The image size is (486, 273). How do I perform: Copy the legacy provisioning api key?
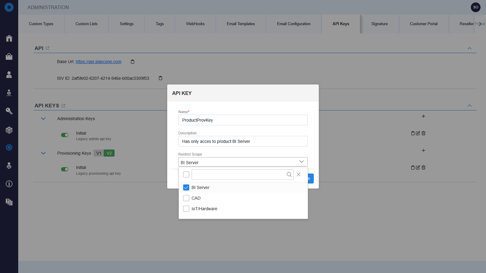coord(413,167)
